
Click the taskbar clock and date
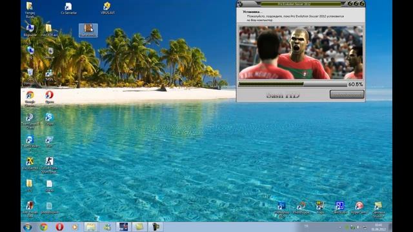coord(379,227)
